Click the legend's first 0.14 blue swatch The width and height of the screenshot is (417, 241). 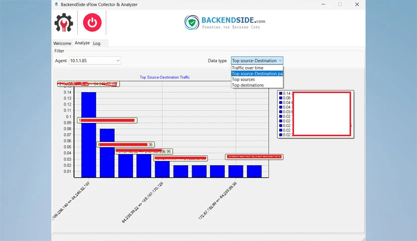click(280, 94)
